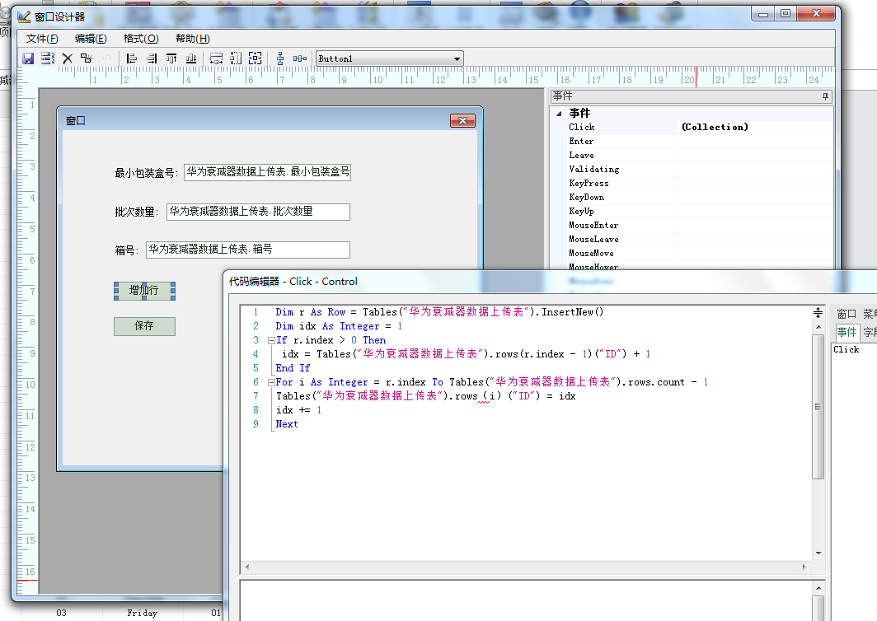Click the 保存 button on the form
This screenshot has height=621, width=877.
click(x=144, y=325)
